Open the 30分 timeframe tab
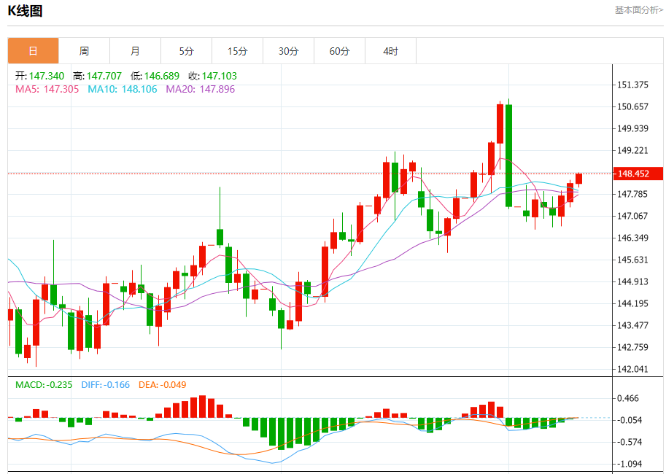 pyautogui.click(x=288, y=51)
